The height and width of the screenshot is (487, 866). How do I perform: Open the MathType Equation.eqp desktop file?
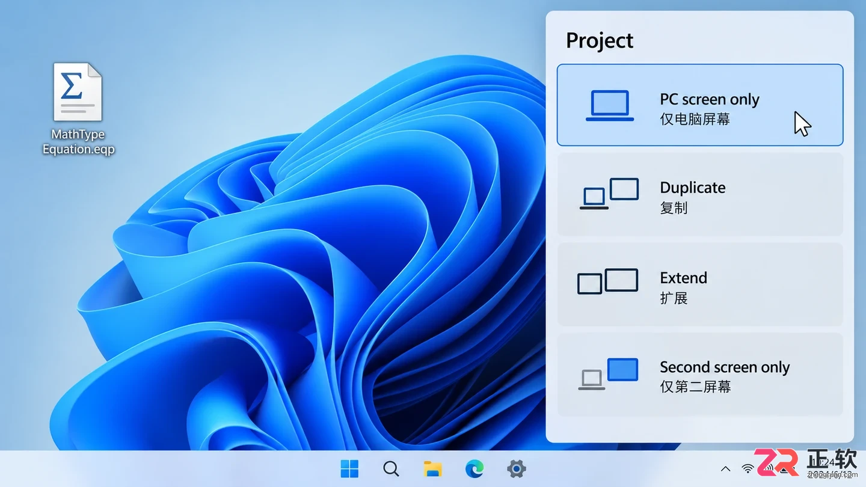[78, 109]
